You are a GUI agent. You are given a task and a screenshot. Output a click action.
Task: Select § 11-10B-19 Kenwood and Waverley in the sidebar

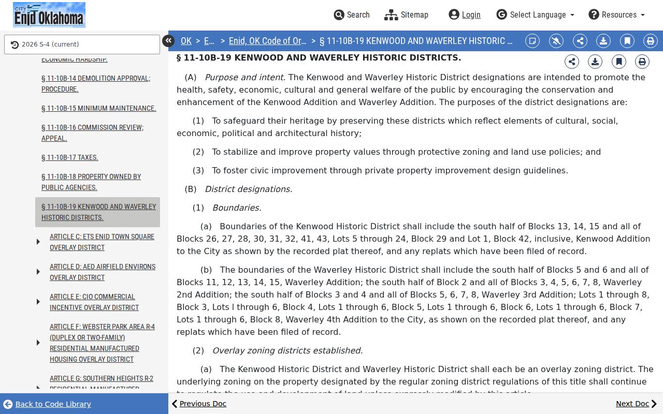tap(97, 212)
